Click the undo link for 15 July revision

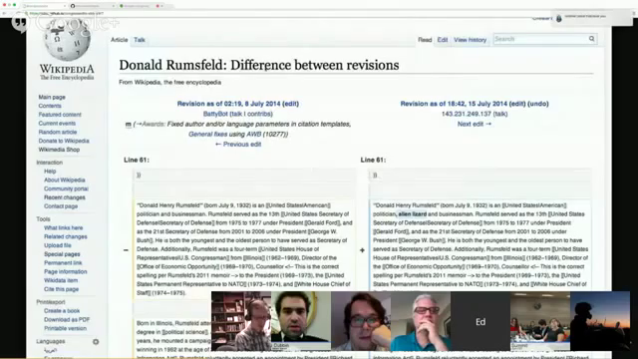click(538, 104)
